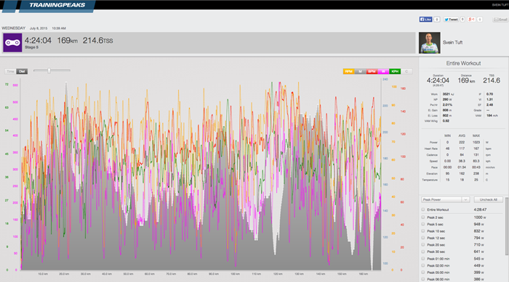Open the Peak Power dropdown
The width and height of the screenshot is (509, 282).
[445, 199]
